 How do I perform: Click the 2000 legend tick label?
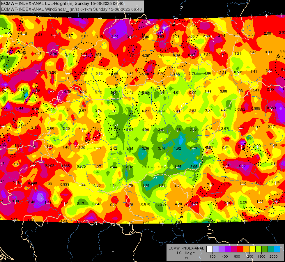[x=274, y=256]
